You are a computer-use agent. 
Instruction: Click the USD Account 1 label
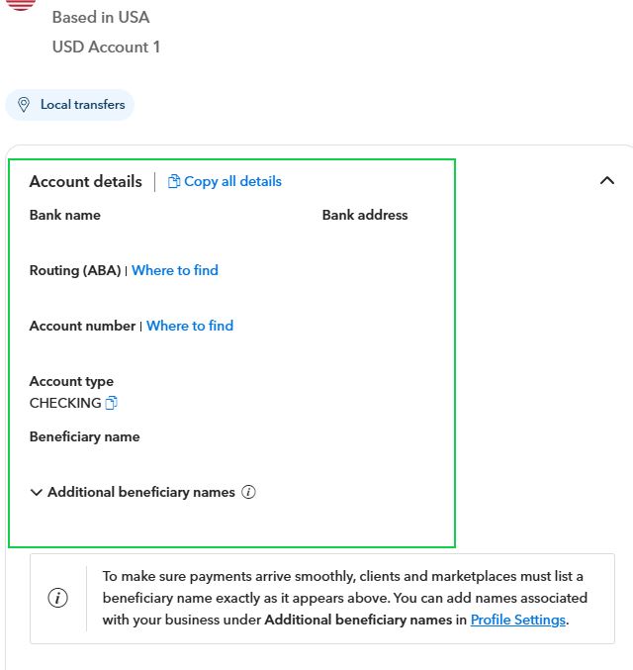pos(106,47)
